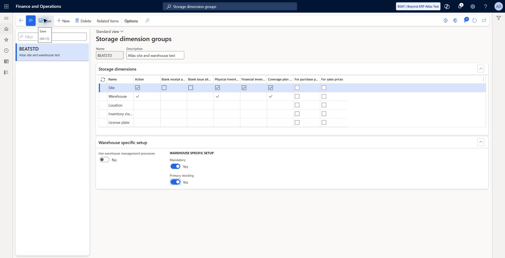Click the Save disk icon
The height and width of the screenshot is (258, 505).
pos(40,21)
